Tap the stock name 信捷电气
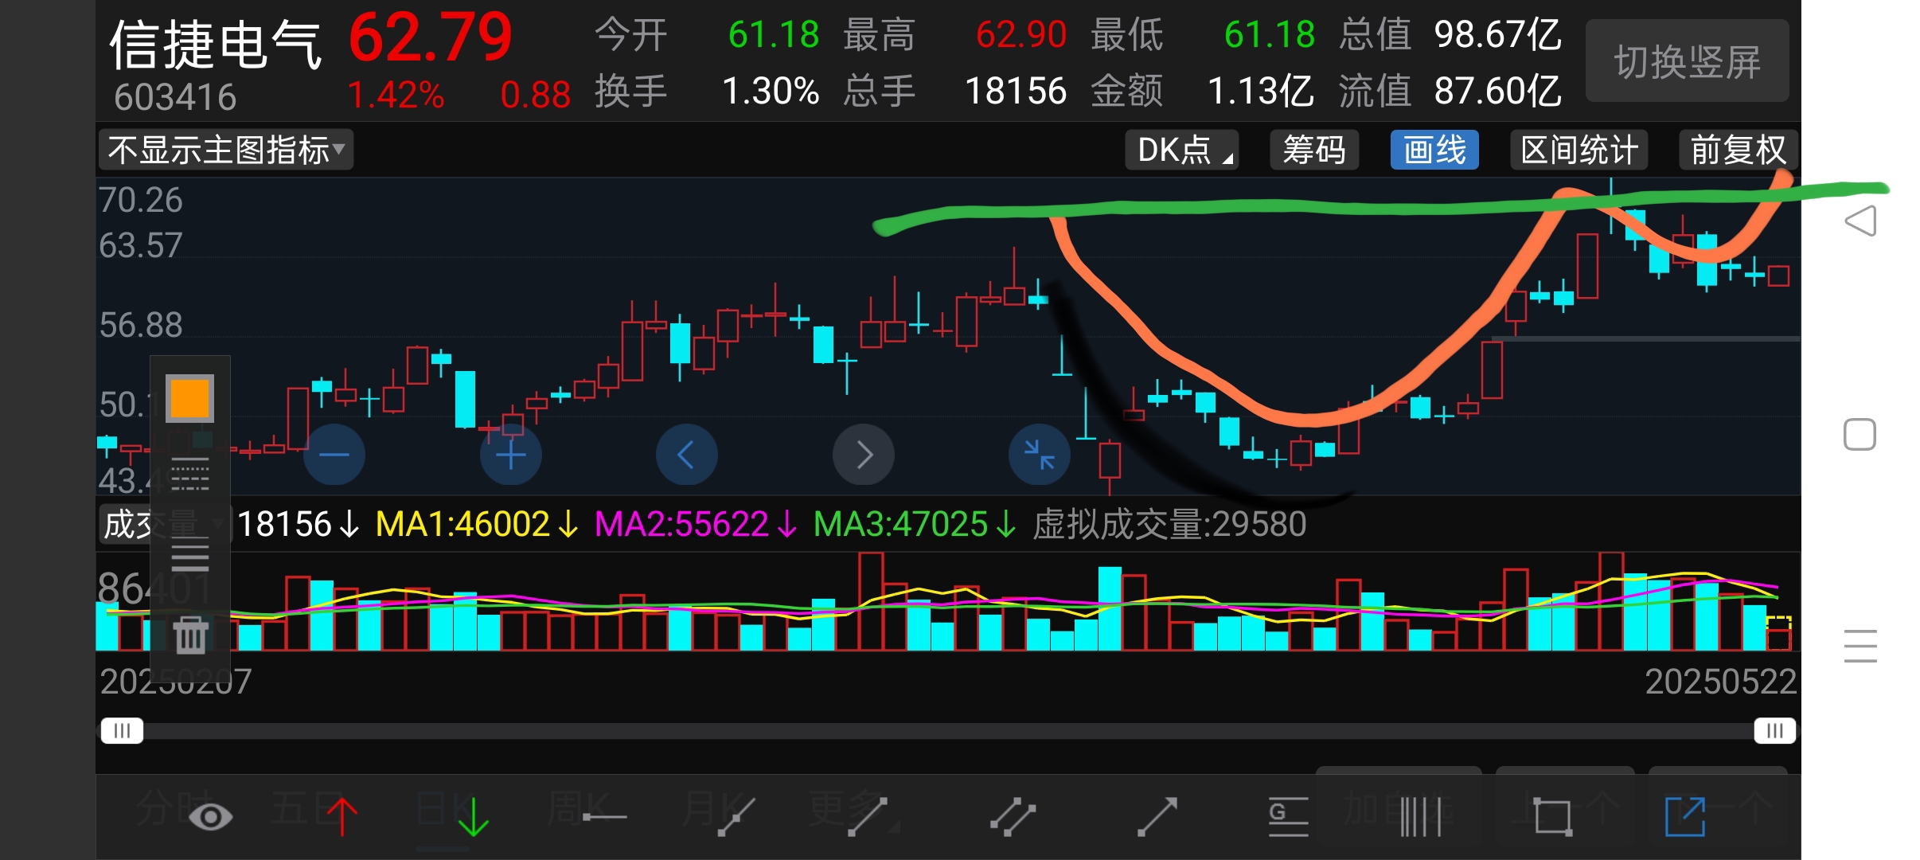The image size is (1920, 860). [215, 45]
